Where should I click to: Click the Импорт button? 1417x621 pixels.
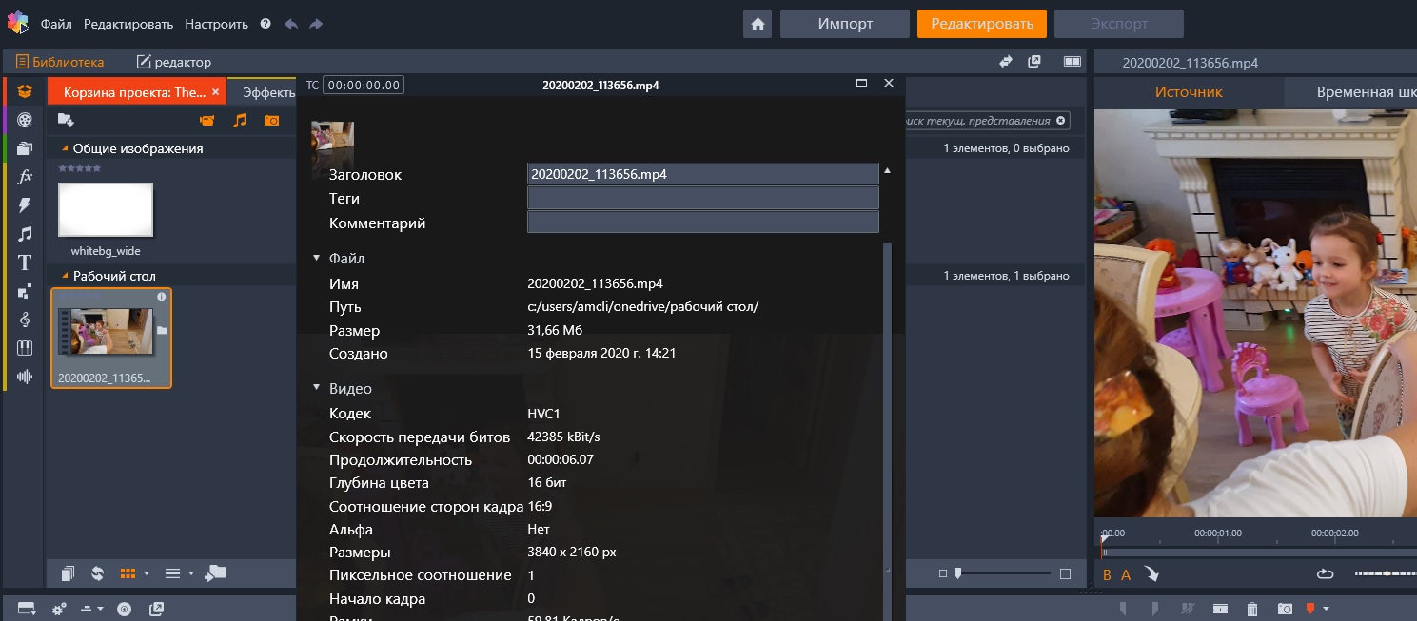coord(845,24)
